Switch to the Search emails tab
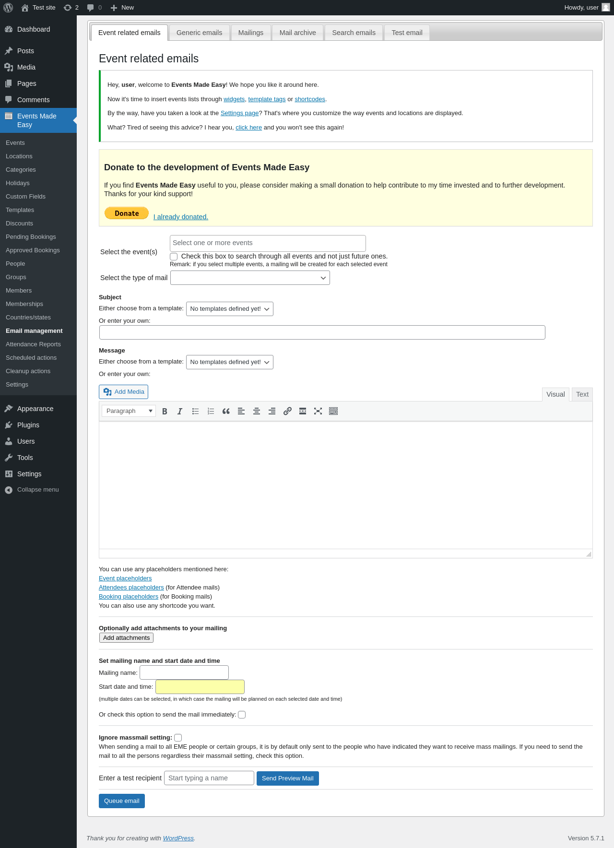This screenshot has width=614, height=848. (x=354, y=33)
